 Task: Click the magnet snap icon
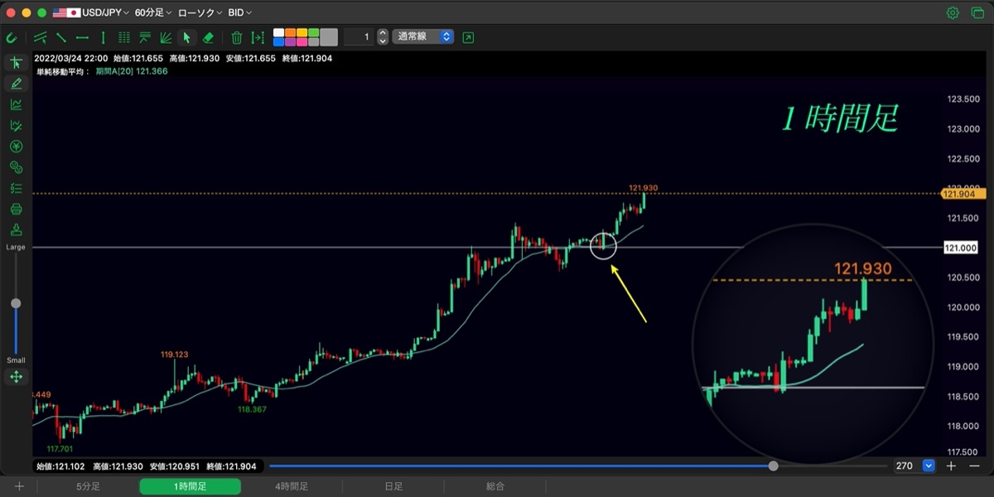coord(12,37)
